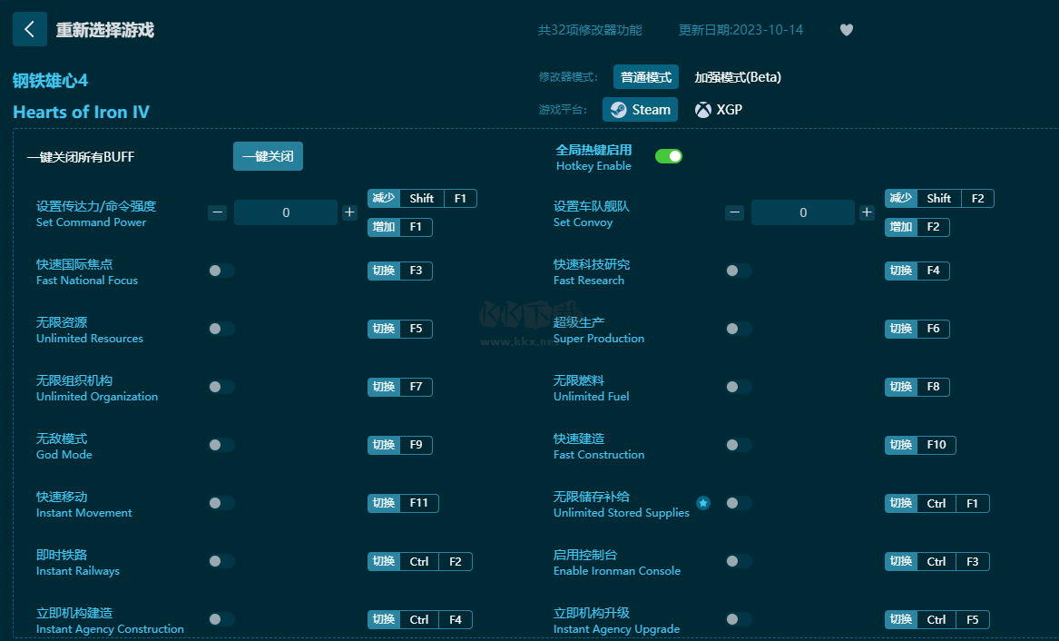1059x641 pixels.
Task: Increase Set Command Power with plus button
Action: pyautogui.click(x=350, y=212)
